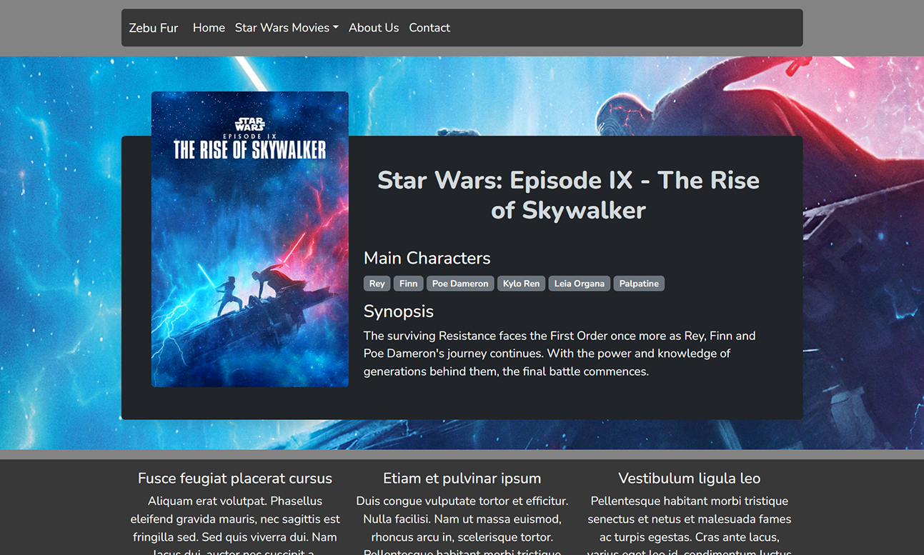Click the synopsis paragraph about the Resistance

point(560,354)
